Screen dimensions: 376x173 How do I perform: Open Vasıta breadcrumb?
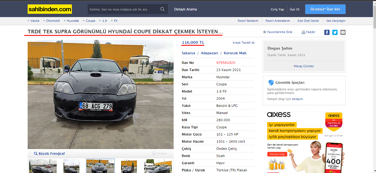tap(35, 21)
